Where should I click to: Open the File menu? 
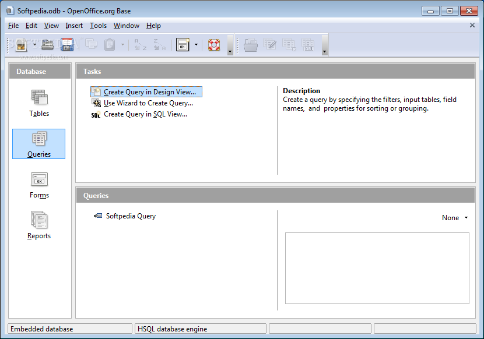(x=13, y=26)
